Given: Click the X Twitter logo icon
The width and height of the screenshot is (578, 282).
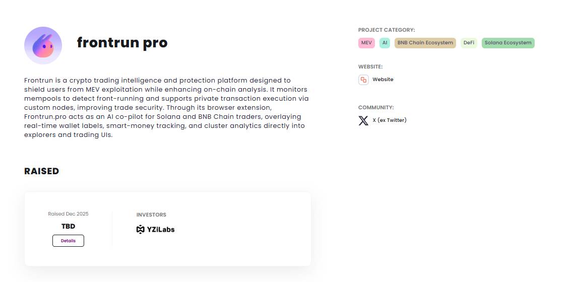Looking at the screenshot, I should [363, 120].
